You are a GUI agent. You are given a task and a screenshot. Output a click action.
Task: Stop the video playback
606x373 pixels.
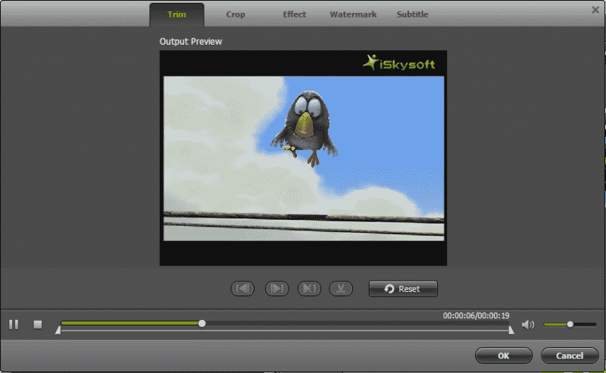37,324
